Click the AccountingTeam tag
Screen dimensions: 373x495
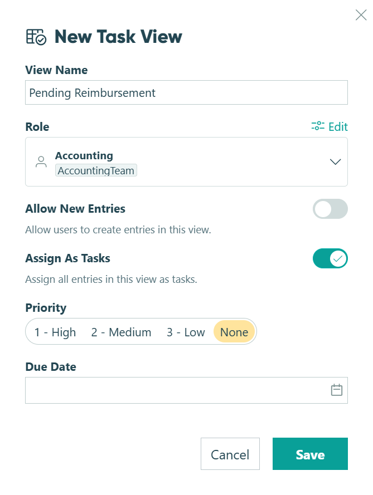click(x=95, y=170)
